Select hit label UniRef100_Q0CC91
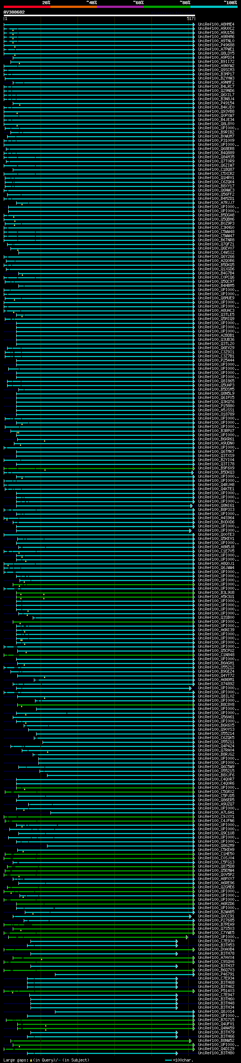Viewport: 241px width, 1063px height. (x=216, y=916)
